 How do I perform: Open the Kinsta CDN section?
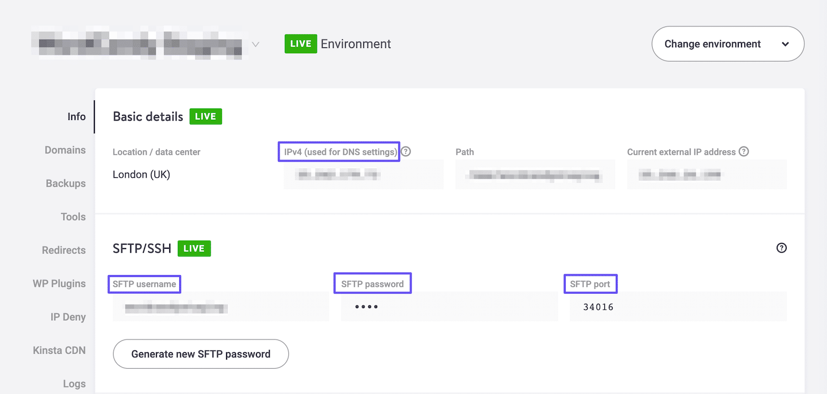click(x=60, y=350)
